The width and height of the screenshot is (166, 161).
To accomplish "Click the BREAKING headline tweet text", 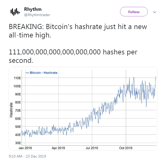I will point(78,31).
